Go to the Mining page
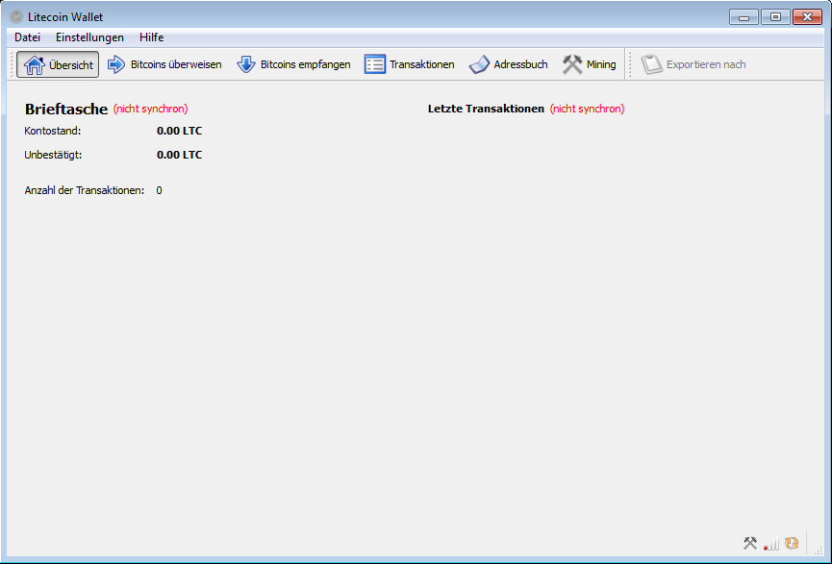This screenshot has height=564, width=832. click(x=589, y=64)
